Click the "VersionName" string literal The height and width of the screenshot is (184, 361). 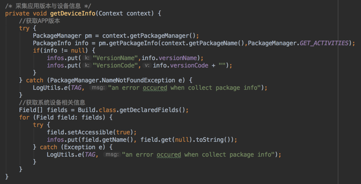(x=116, y=58)
